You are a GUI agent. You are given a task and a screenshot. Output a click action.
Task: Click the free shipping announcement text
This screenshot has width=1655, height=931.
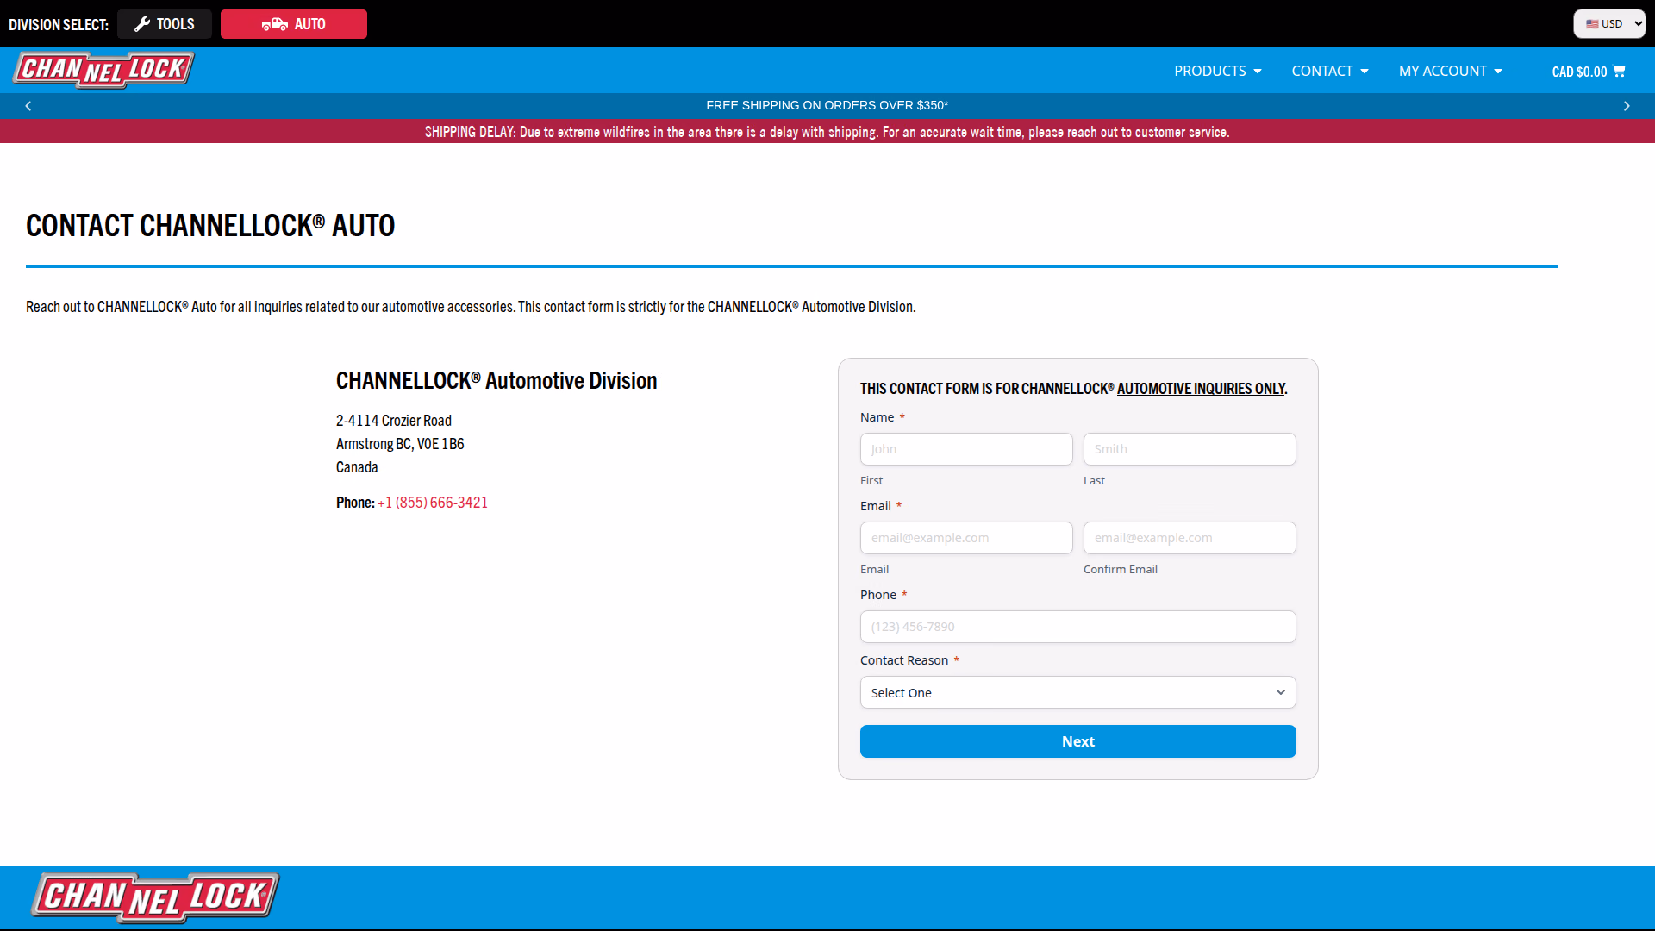point(827,105)
